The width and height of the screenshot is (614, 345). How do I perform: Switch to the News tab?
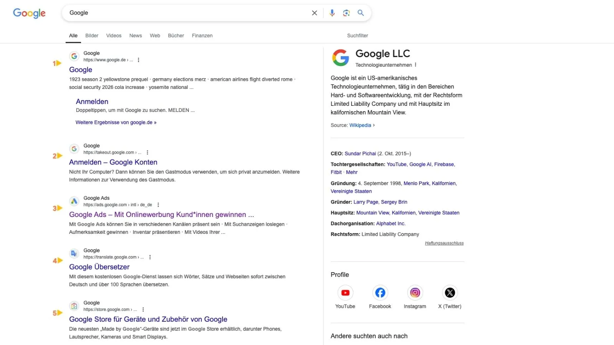tap(135, 35)
